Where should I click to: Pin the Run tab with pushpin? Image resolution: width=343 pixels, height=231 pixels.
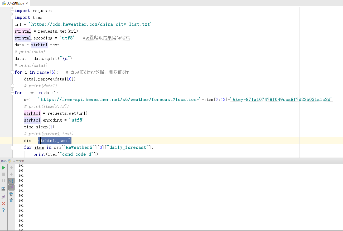pyautogui.click(x=3, y=197)
